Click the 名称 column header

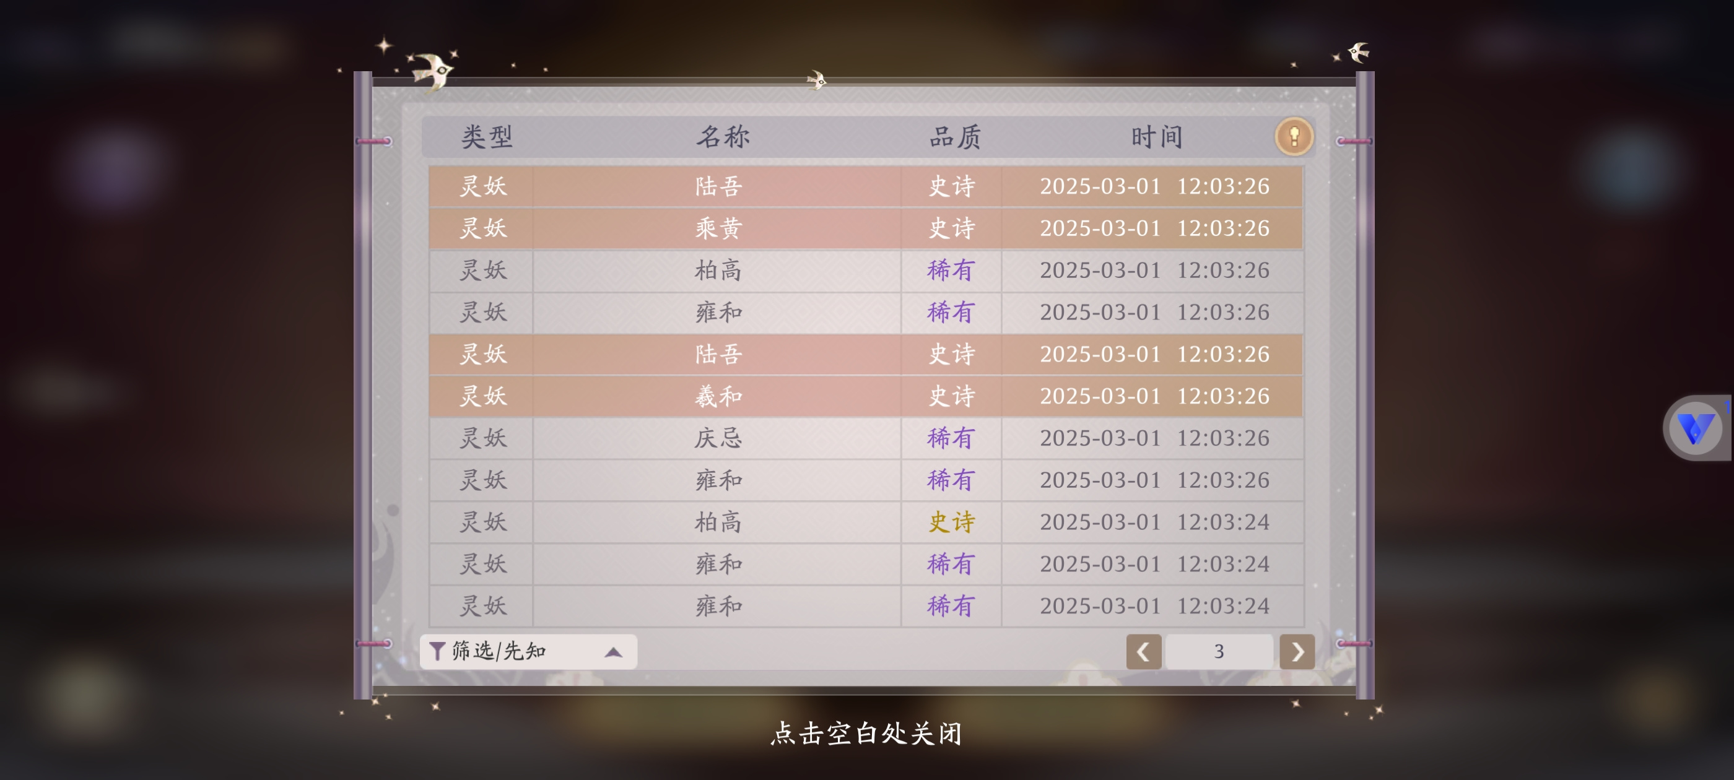[722, 137]
